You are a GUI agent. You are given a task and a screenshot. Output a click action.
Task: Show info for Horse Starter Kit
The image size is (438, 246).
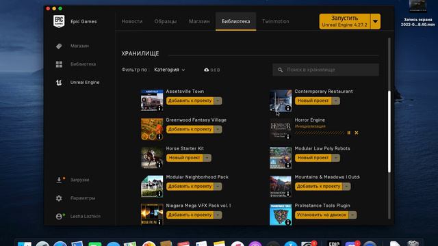(159, 165)
